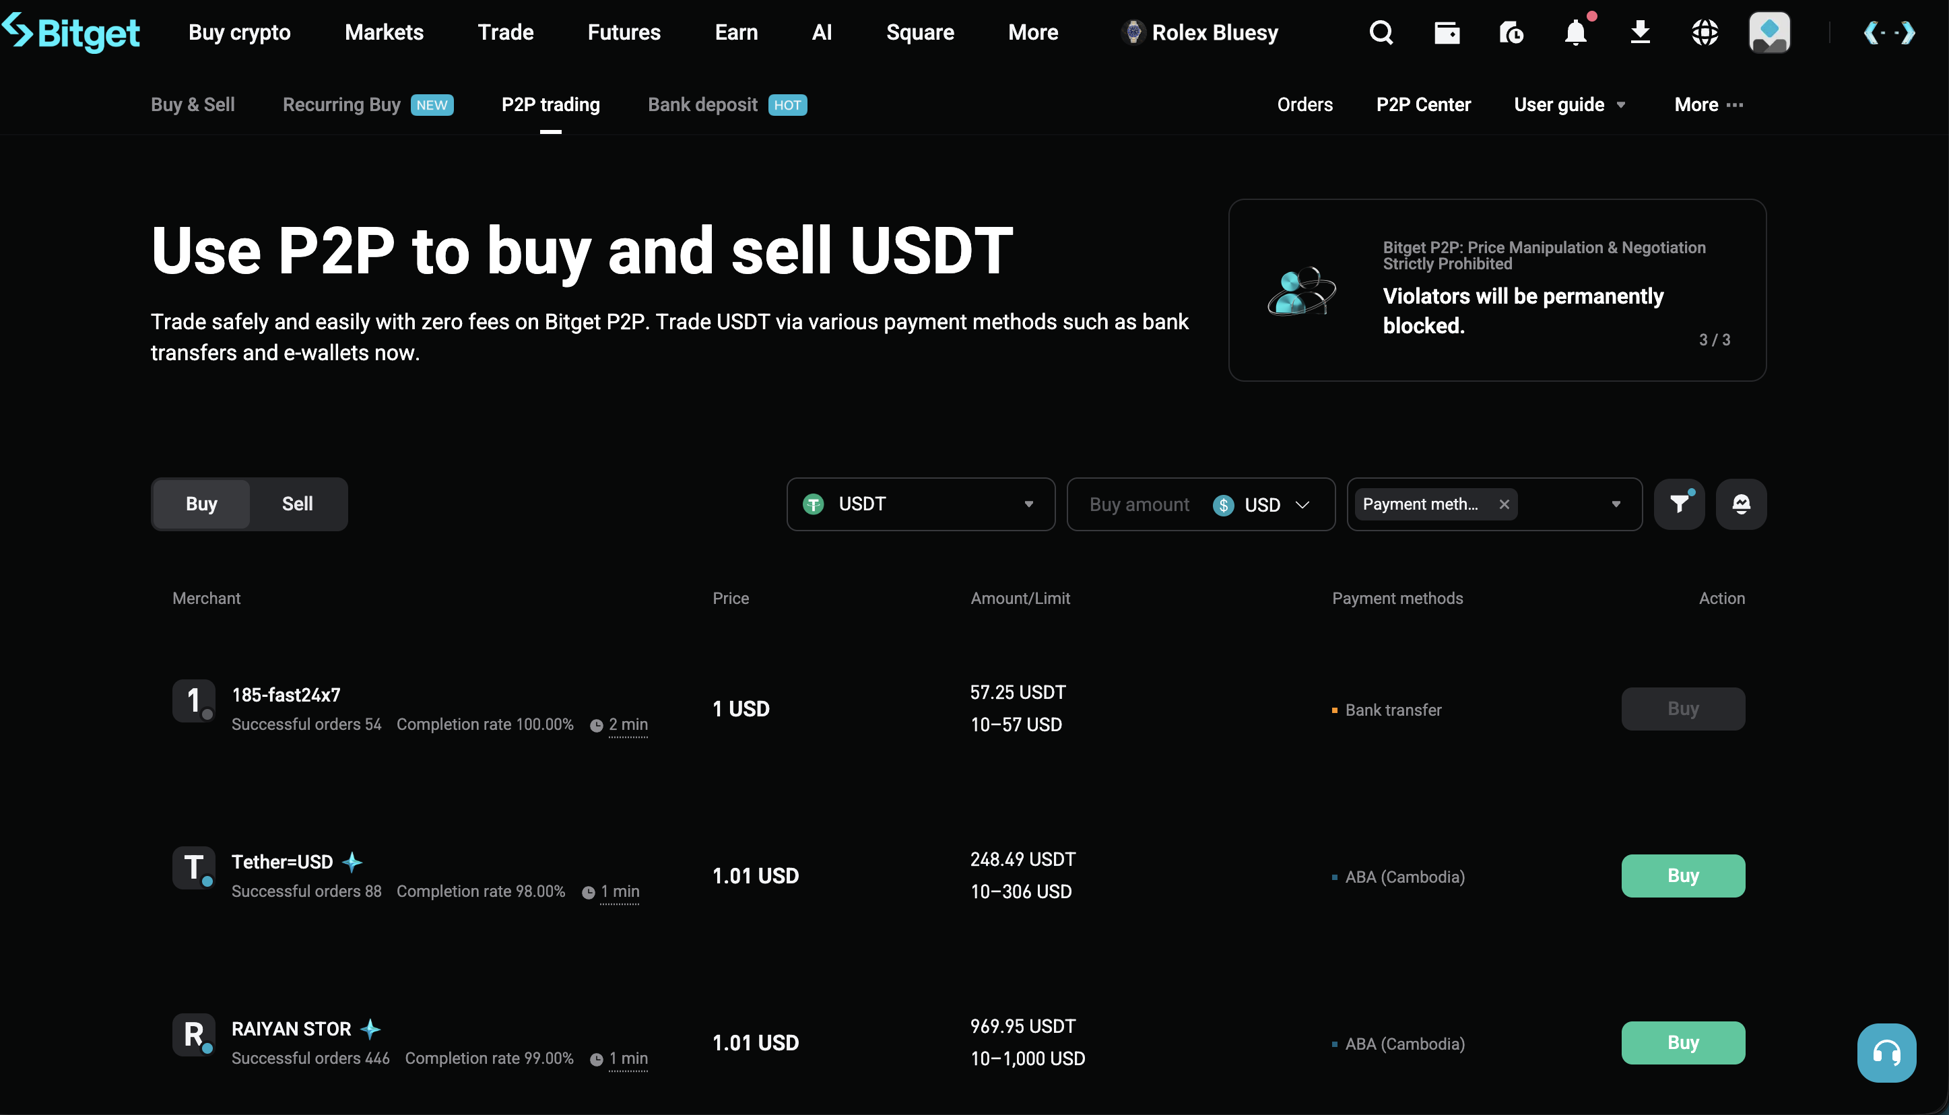Expand the payment method dropdown arrow

pyautogui.click(x=1616, y=504)
